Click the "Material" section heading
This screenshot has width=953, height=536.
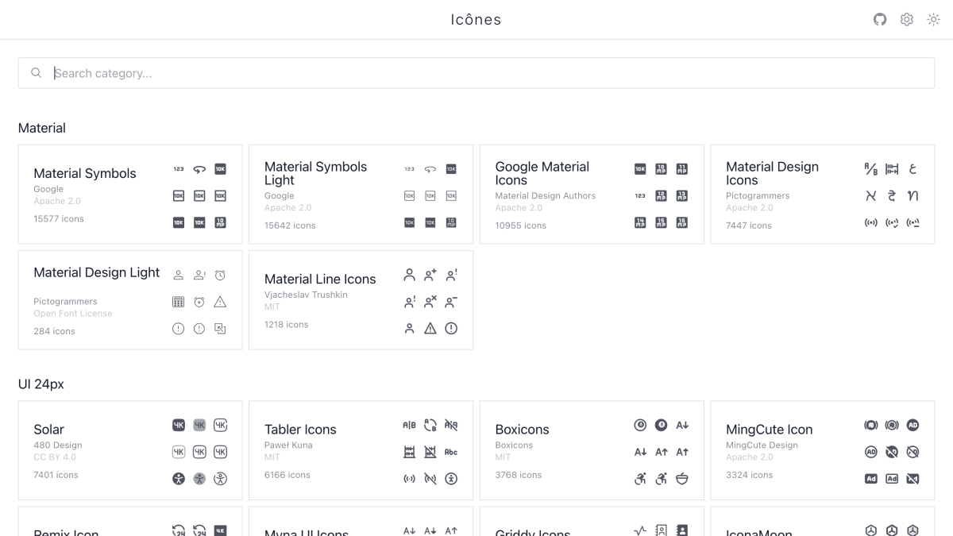(x=42, y=128)
